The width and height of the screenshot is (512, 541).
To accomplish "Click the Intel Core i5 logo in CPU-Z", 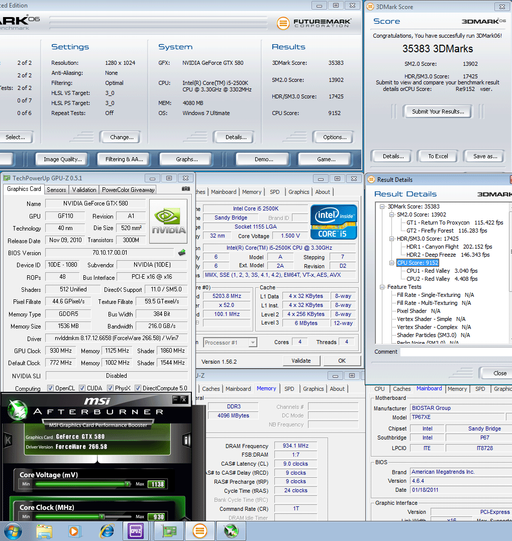I will (x=334, y=222).
